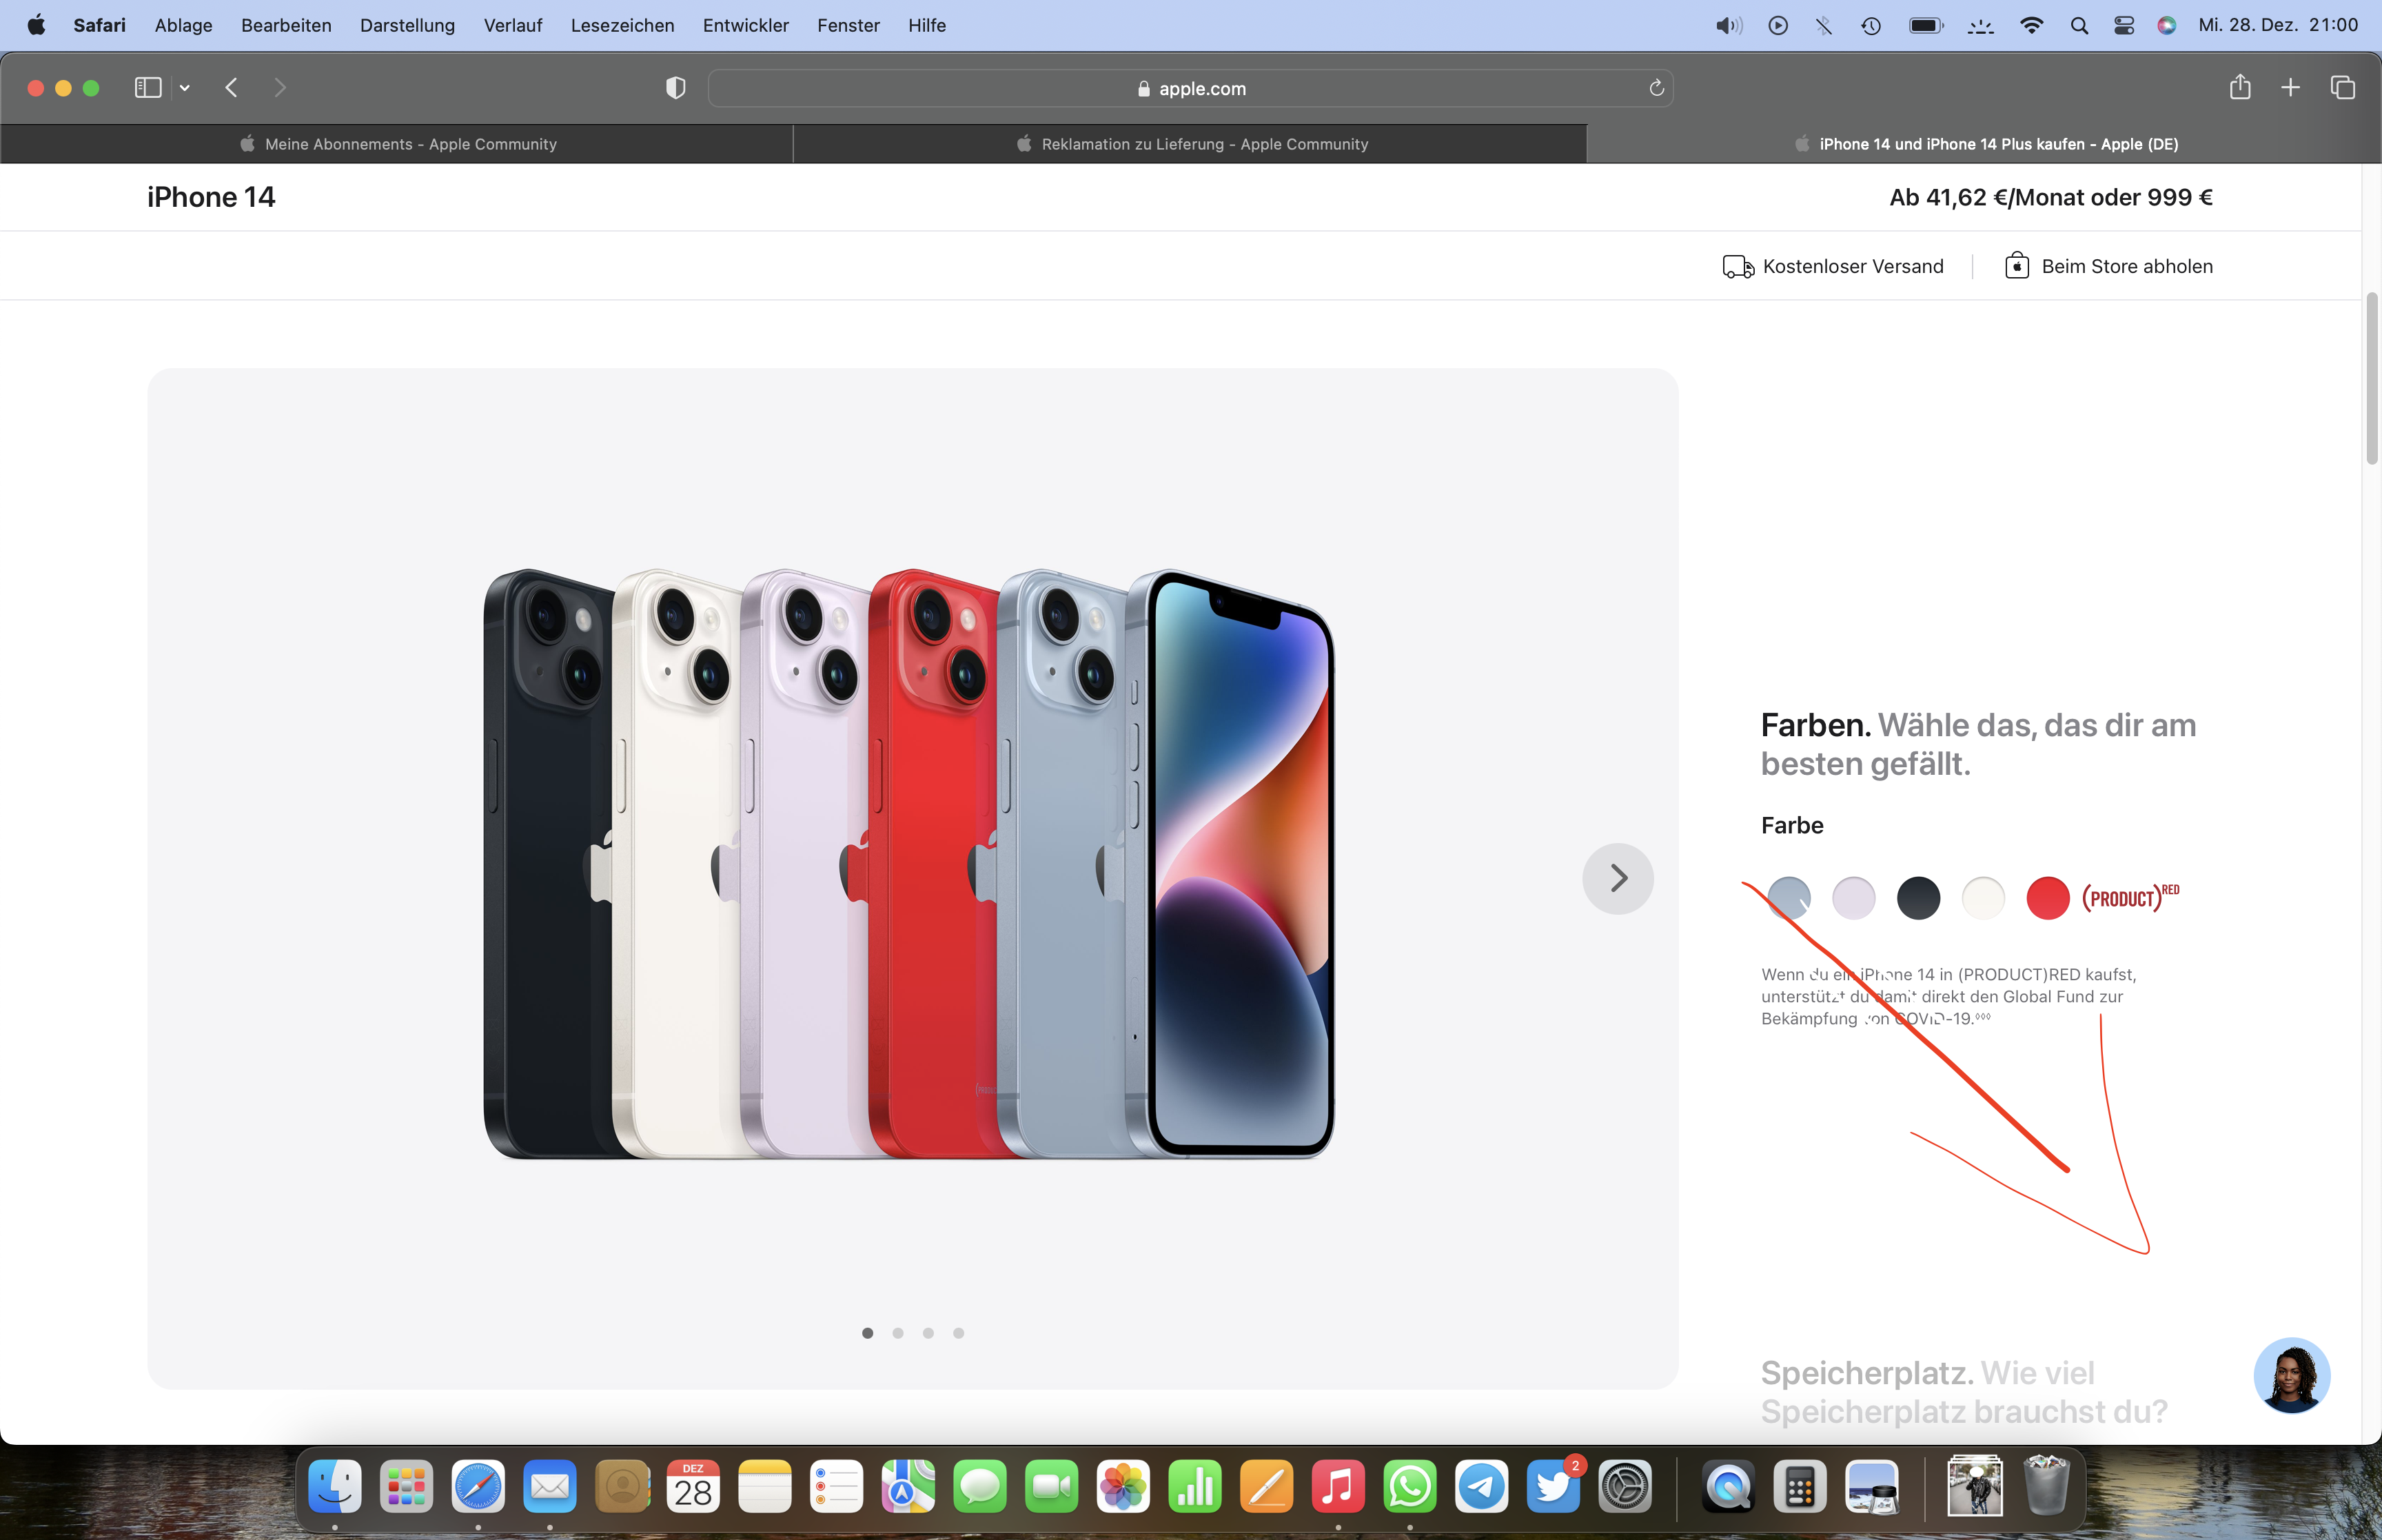Go back with the back arrow
This screenshot has width=2382, height=1540.
232,88
